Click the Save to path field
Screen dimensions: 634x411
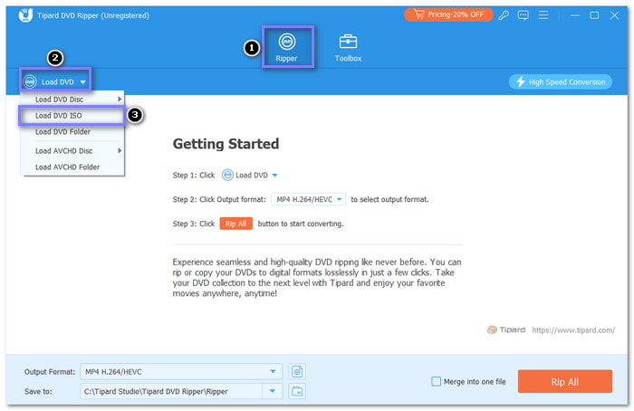pyautogui.click(x=171, y=391)
